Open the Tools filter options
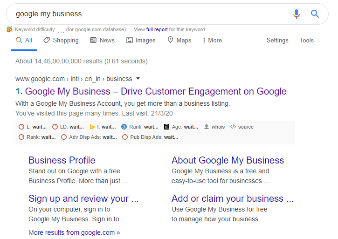This screenshot has height=239, width=338. pos(306,41)
